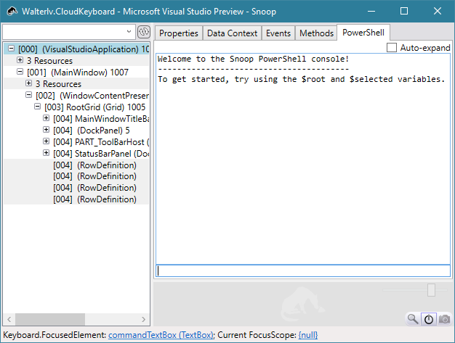Maximize the Snoop window
The image size is (455, 343).
[x=404, y=12]
